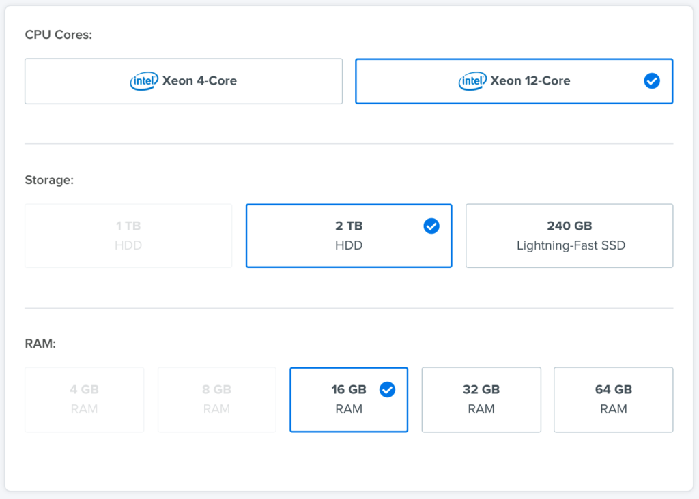Choose the 1 TB HDD storage option
Screen dimensions: 699x499
128,235
